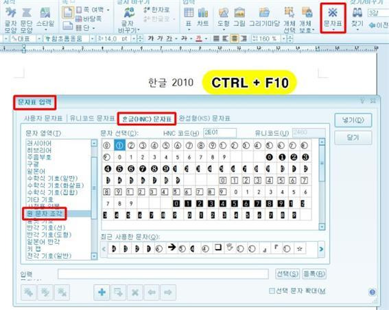
Task: Click the 닫기 close button
Action: tap(353, 138)
